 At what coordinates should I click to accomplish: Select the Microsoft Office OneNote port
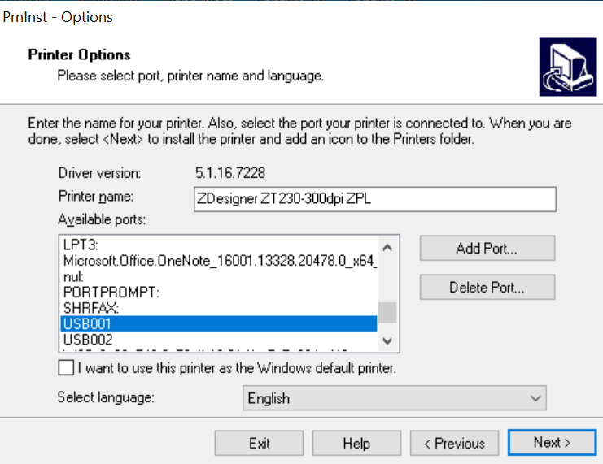point(220,260)
